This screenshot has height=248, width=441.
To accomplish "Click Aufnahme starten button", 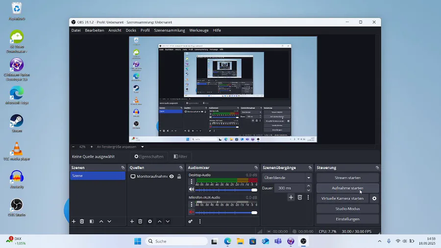I will pyautogui.click(x=347, y=188).
